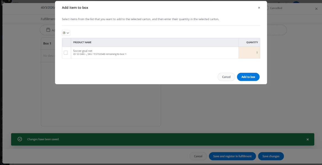Screen dimensions: 322x165
Task: Click the calendar icon behind the dialog
Action: 48,30
